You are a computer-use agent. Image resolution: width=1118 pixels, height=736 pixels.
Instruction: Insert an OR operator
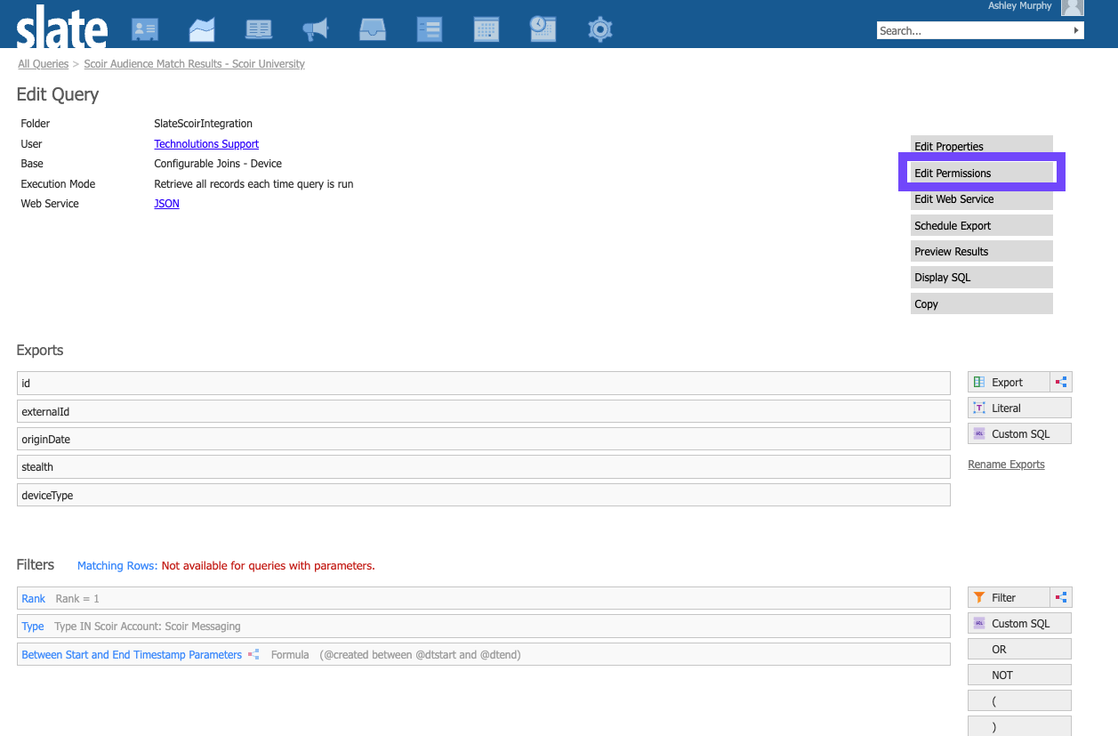1019,649
